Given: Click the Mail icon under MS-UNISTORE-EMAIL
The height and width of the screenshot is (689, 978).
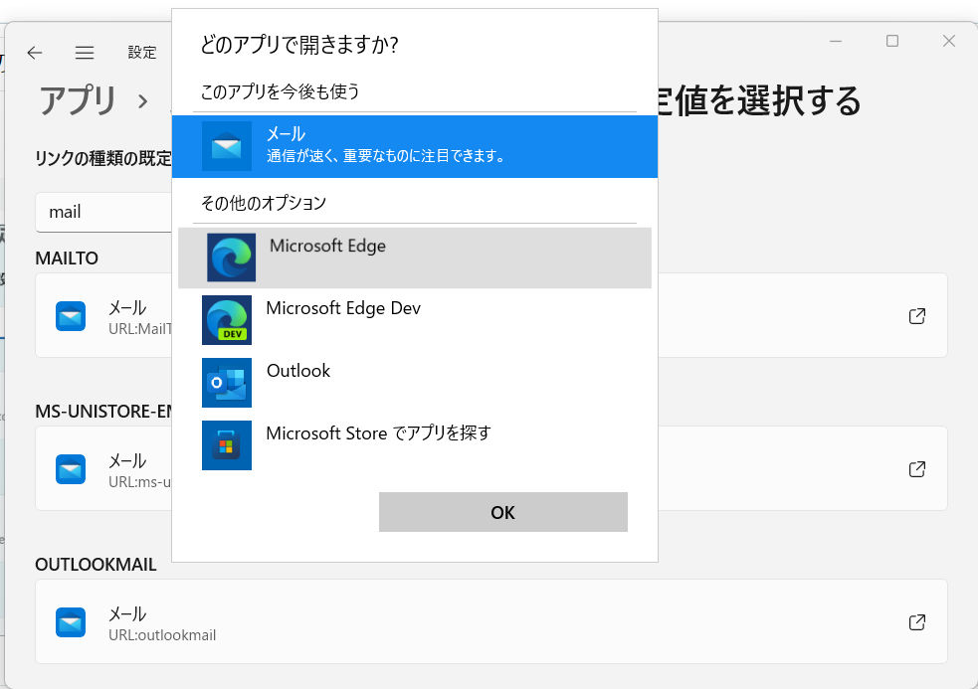Looking at the screenshot, I should click(x=71, y=469).
